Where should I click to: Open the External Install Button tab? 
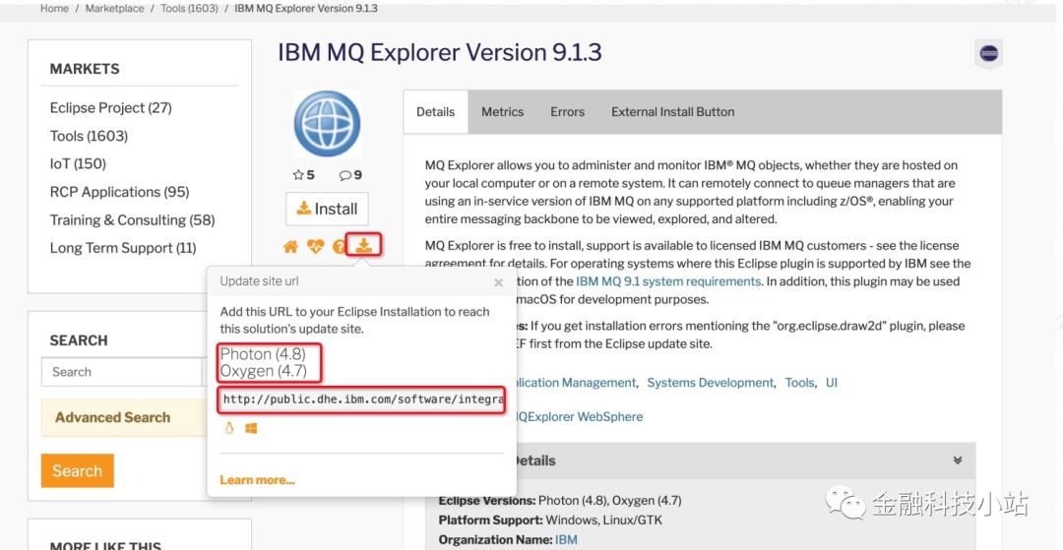coord(672,112)
